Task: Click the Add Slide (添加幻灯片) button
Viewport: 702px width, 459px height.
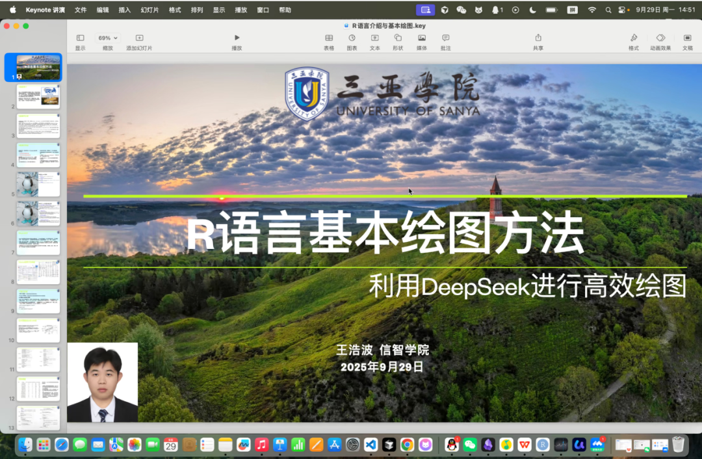Action: point(139,38)
